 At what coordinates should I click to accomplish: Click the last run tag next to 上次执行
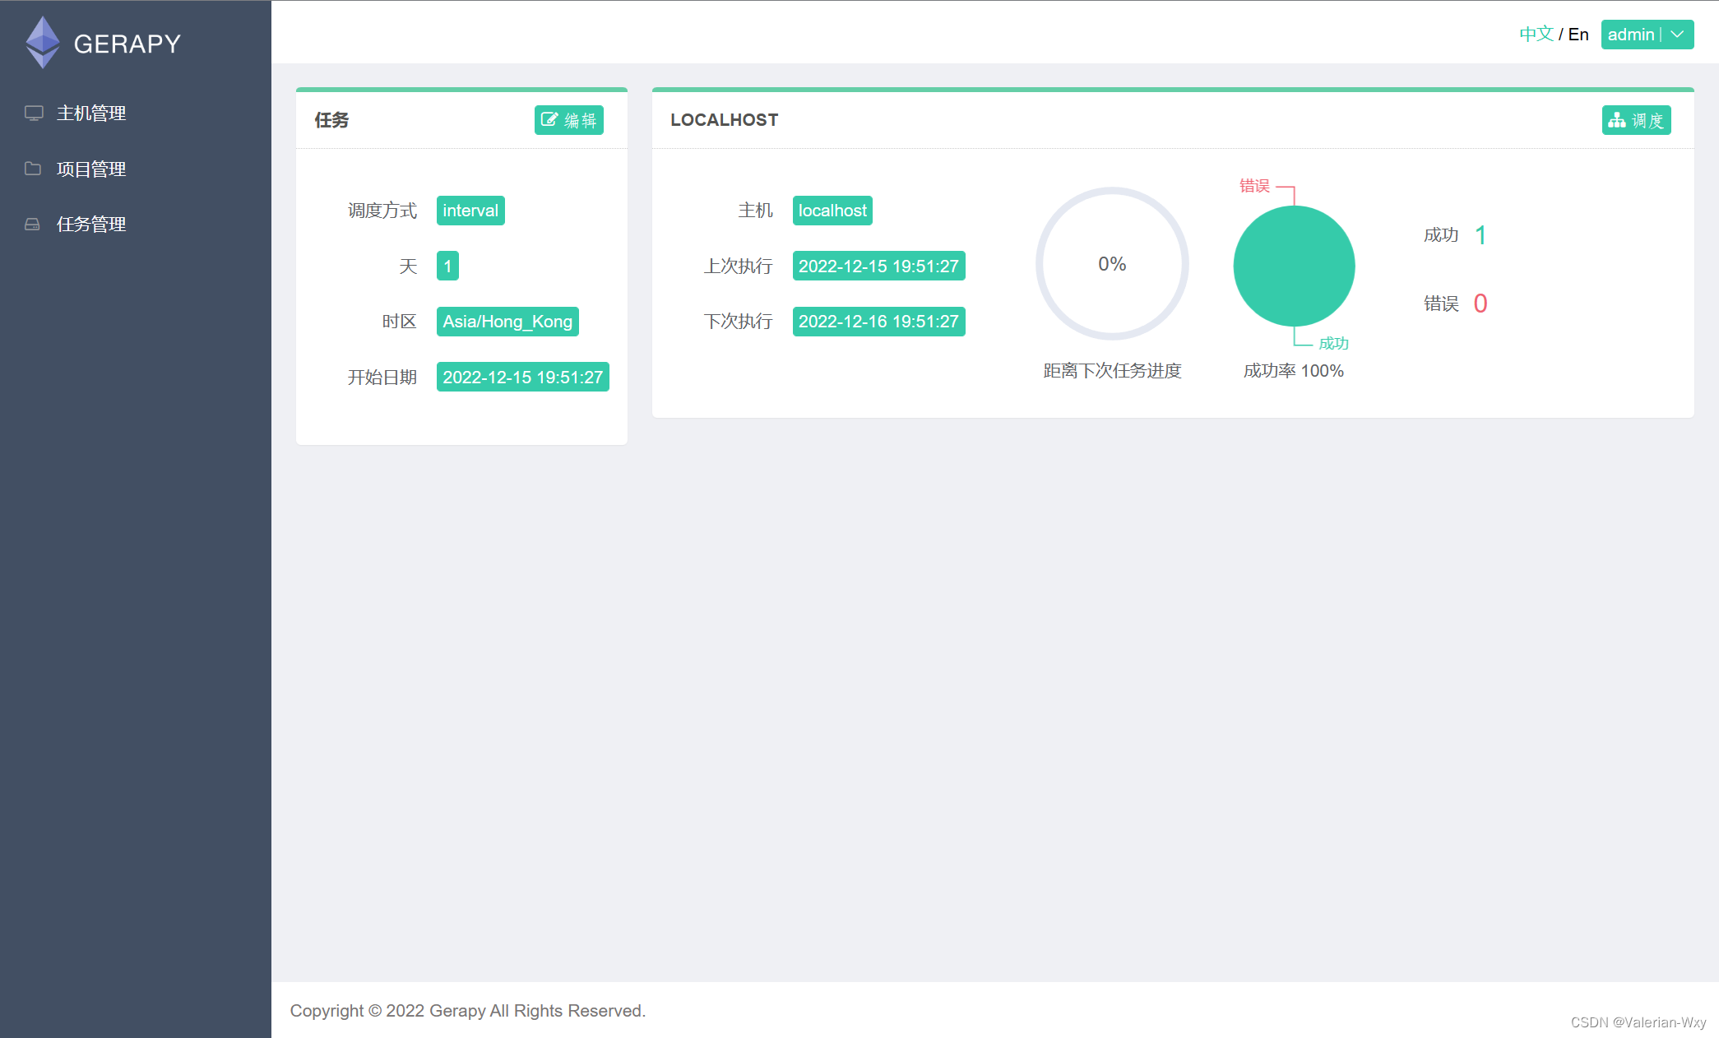pyautogui.click(x=878, y=266)
